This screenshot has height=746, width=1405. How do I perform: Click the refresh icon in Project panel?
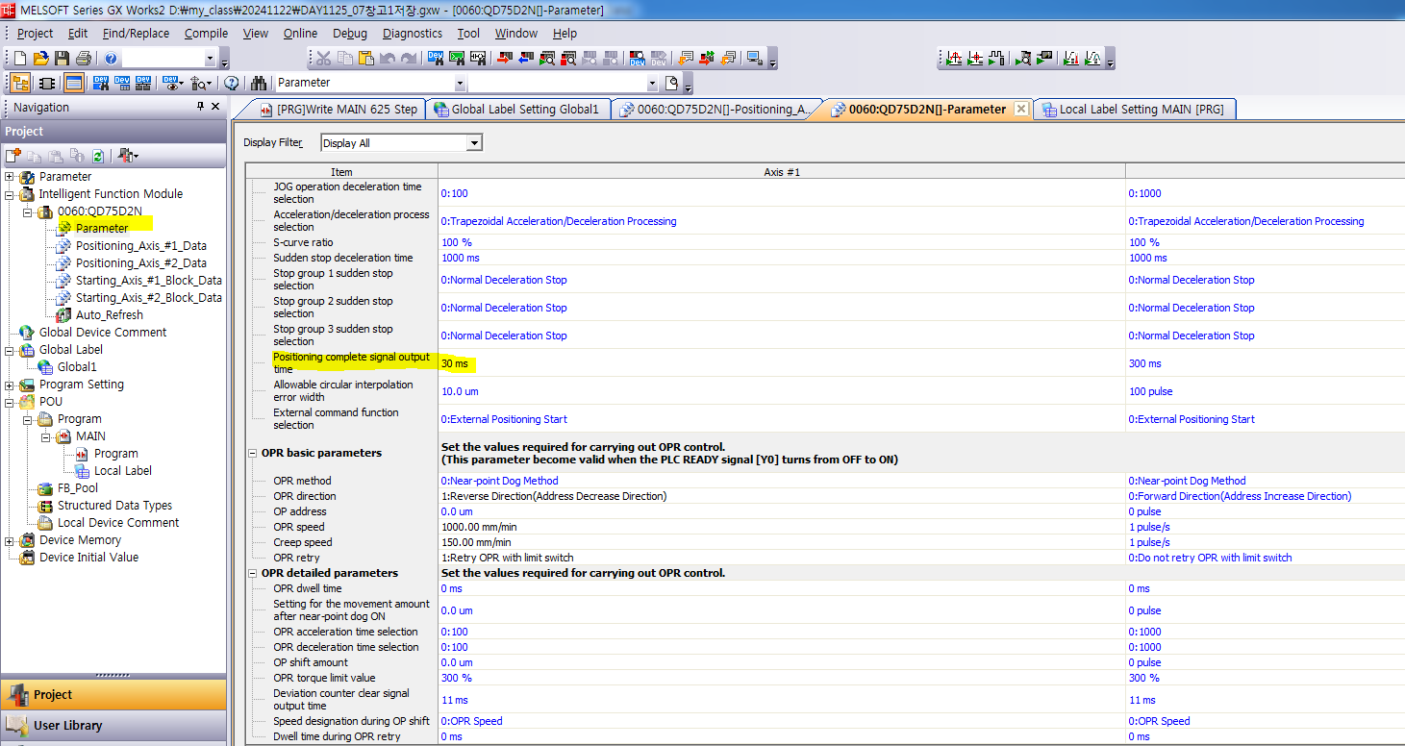[x=97, y=155]
